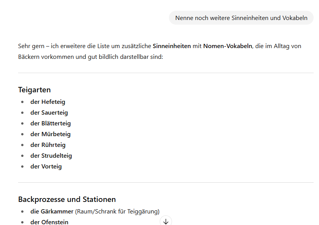Click the 'Teigarten' heading
This screenshot has height=225, width=319.
point(34,90)
